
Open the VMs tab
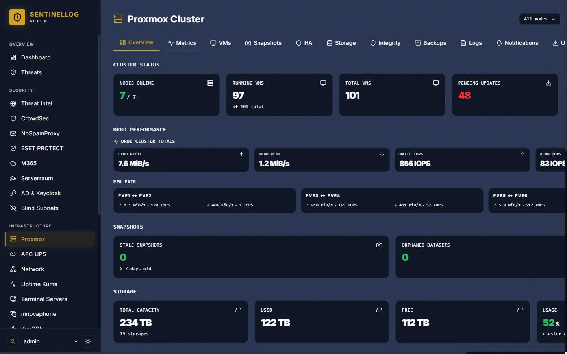click(x=220, y=43)
